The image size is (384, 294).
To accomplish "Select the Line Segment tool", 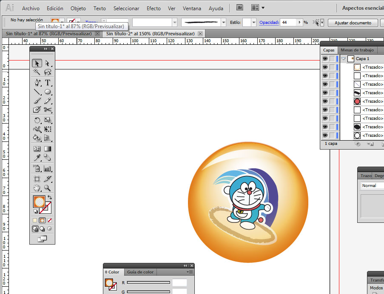I will pyautogui.click(x=37, y=92).
